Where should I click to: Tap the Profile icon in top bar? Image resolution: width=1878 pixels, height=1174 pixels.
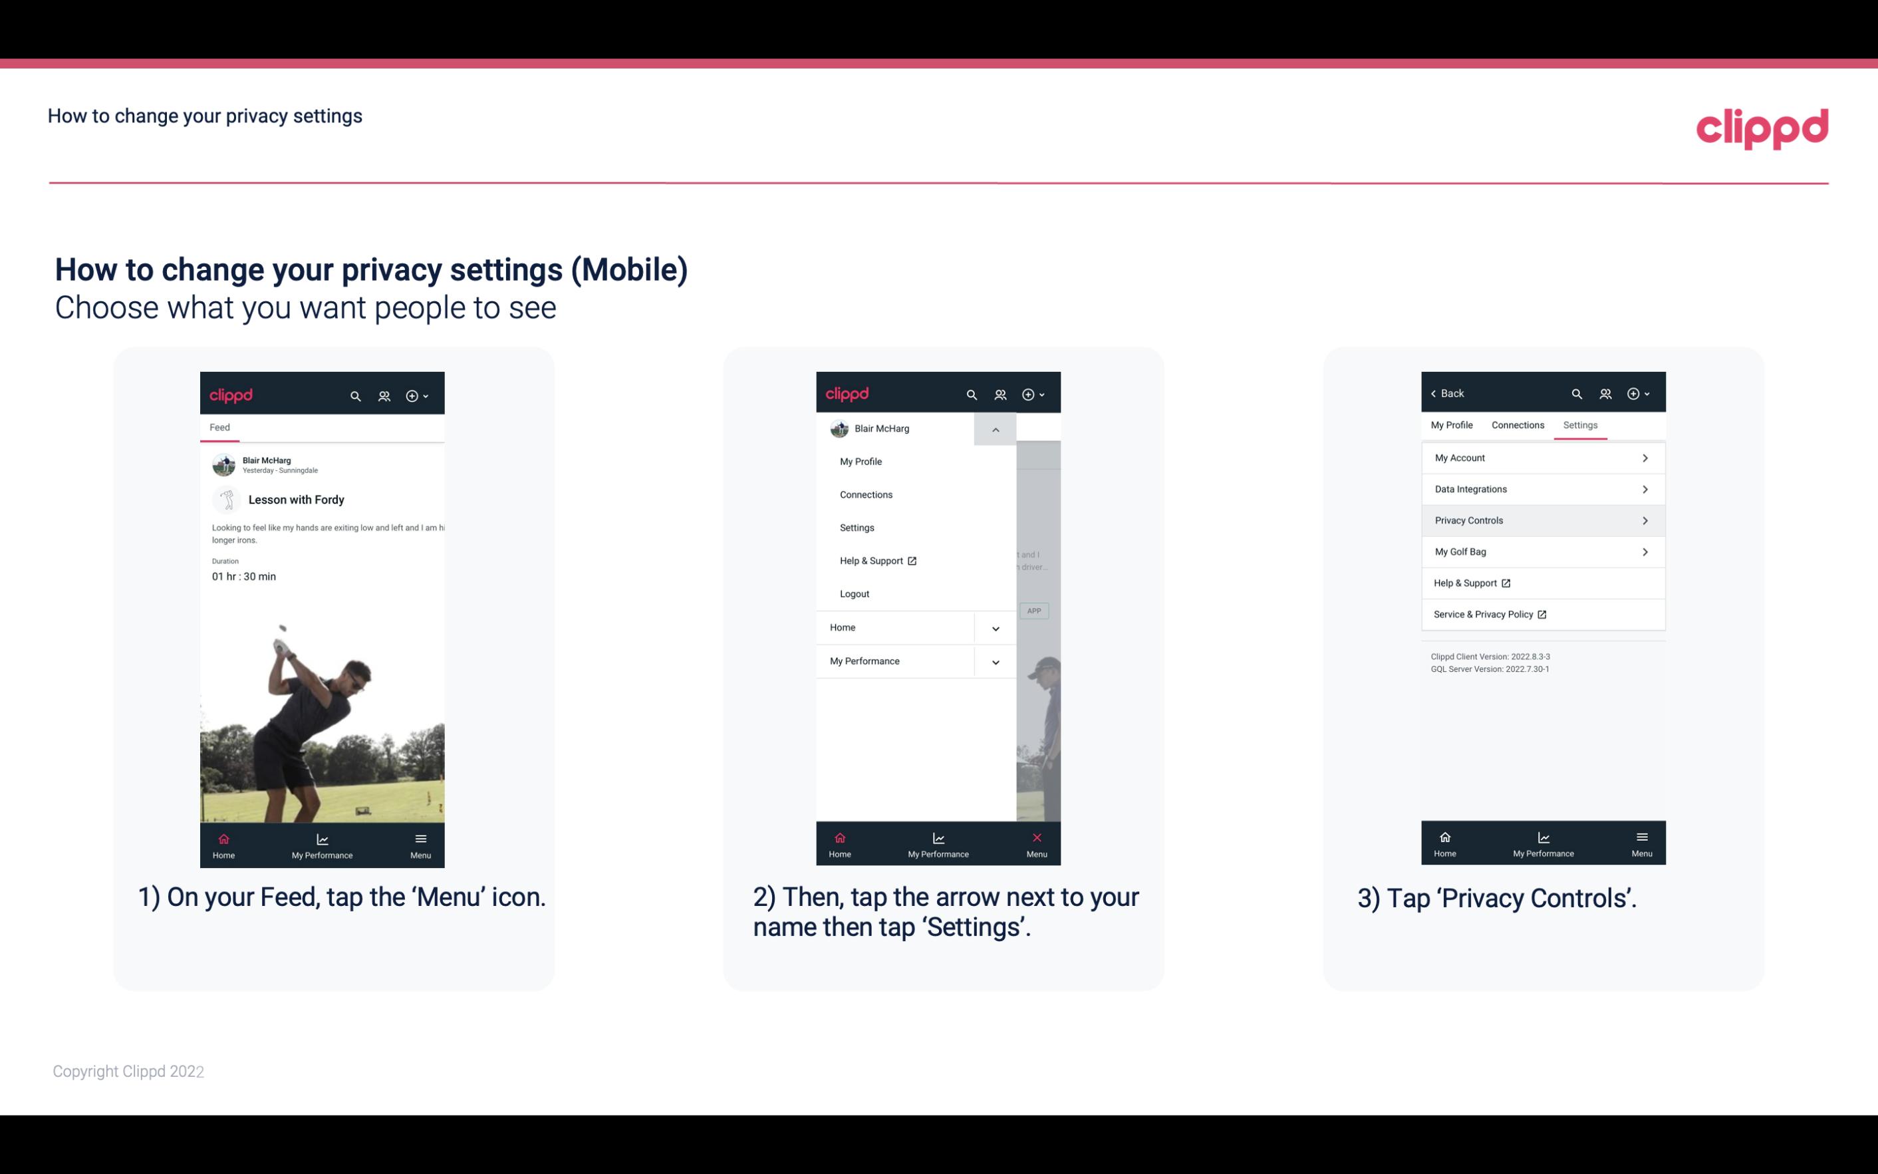pyautogui.click(x=384, y=394)
